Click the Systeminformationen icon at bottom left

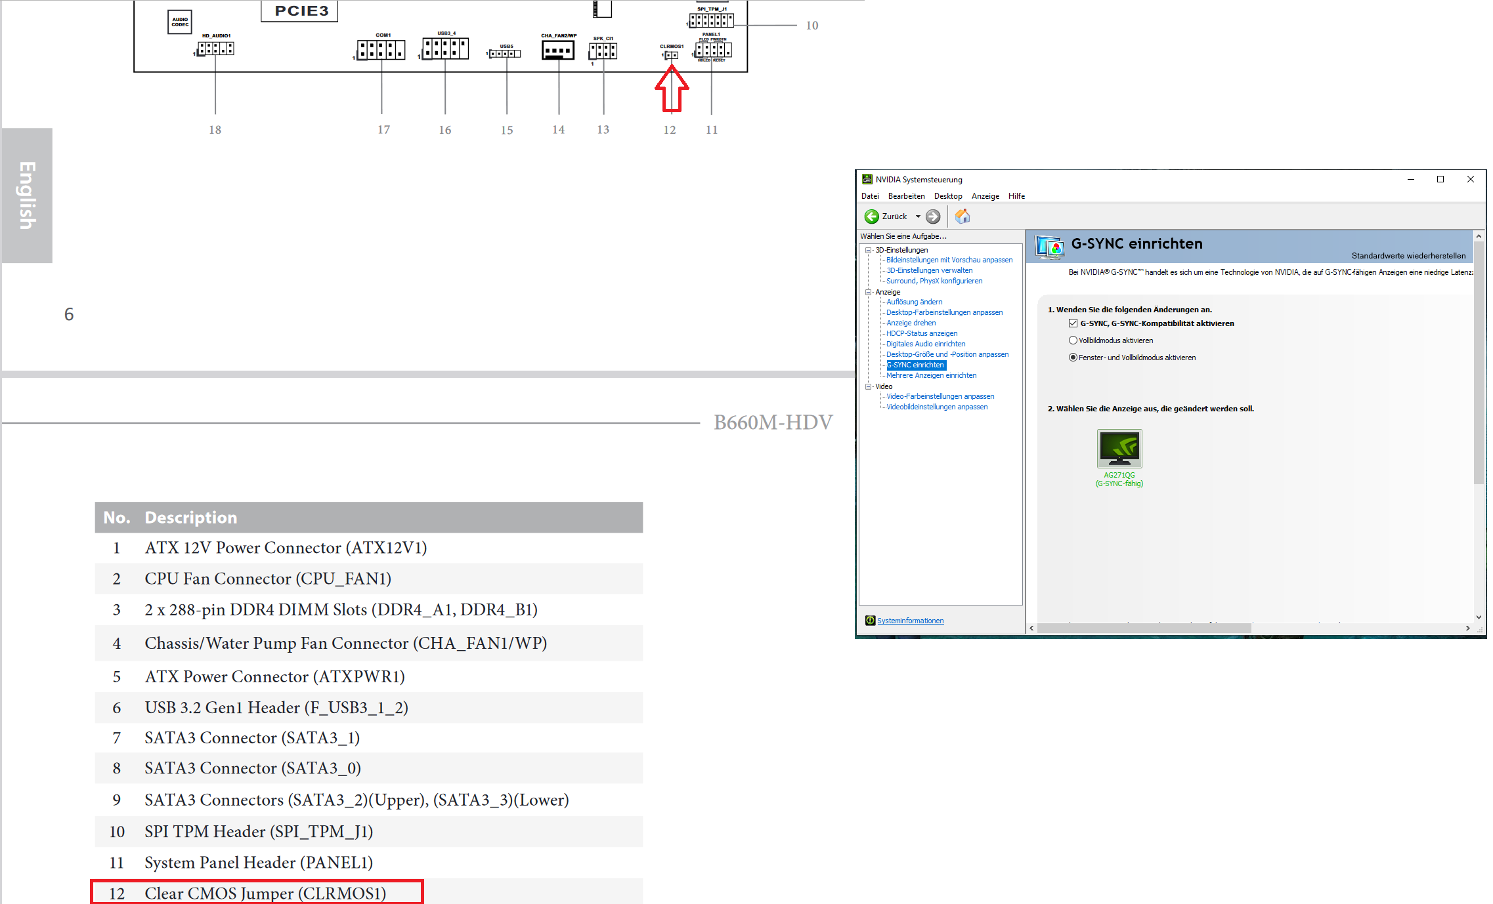870,621
